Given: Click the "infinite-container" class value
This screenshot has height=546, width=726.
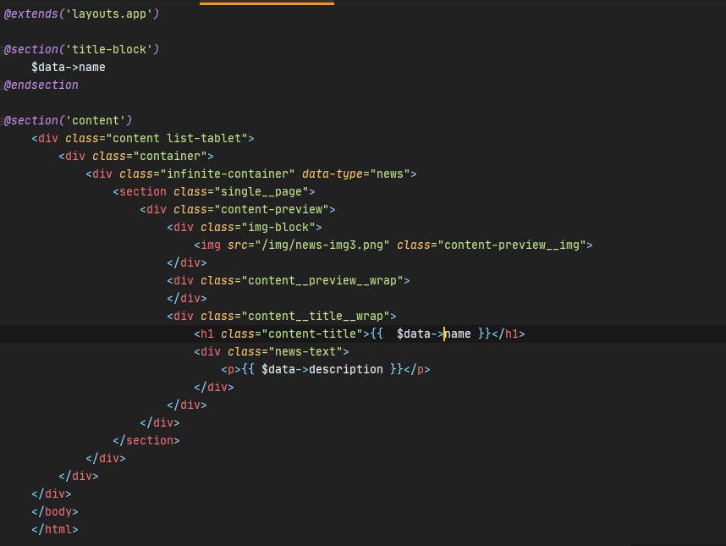Looking at the screenshot, I should pyautogui.click(x=228, y=174).
